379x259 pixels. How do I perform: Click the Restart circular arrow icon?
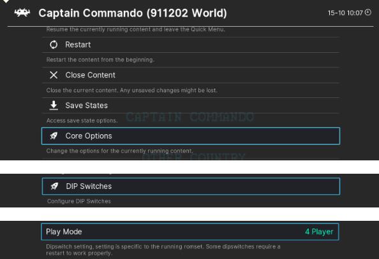point(54,45)
